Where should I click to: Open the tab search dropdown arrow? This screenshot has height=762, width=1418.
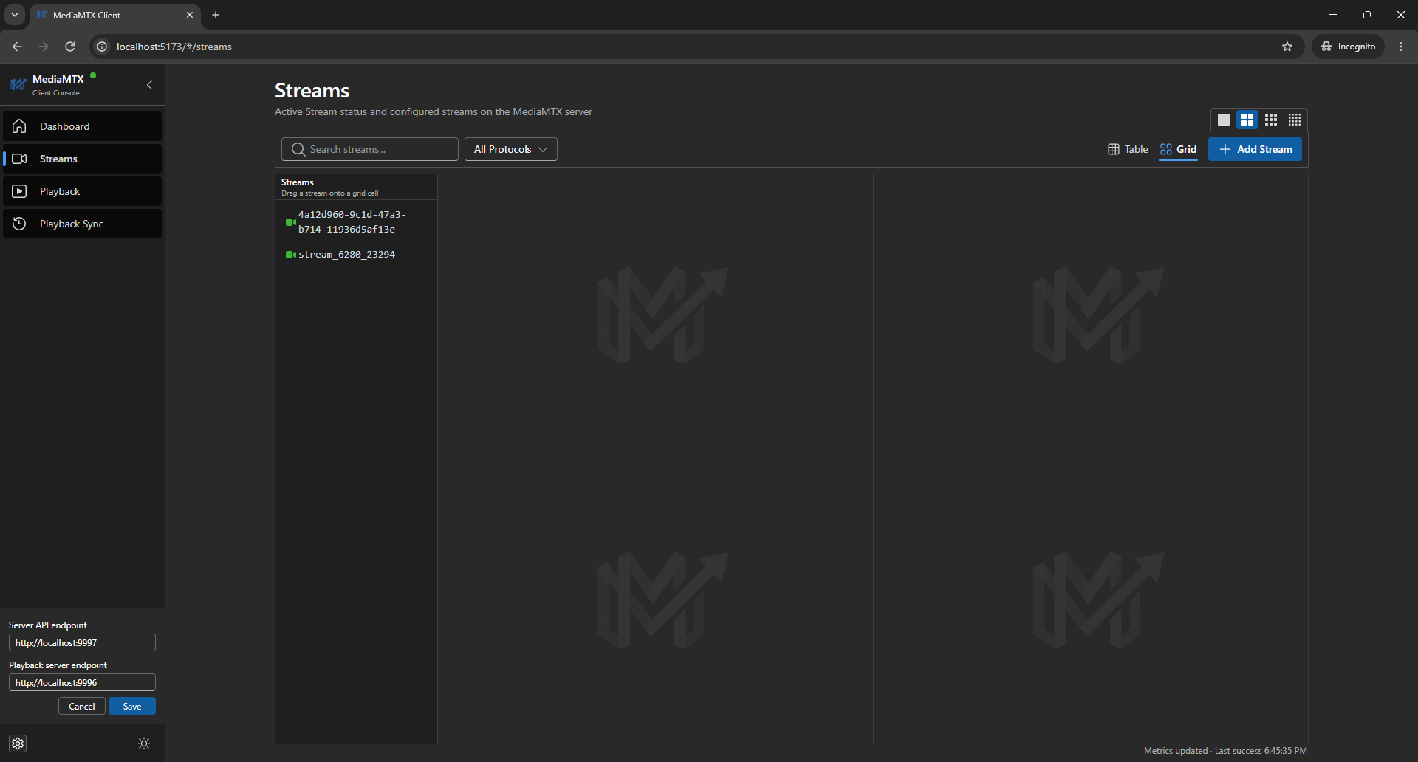14,15
